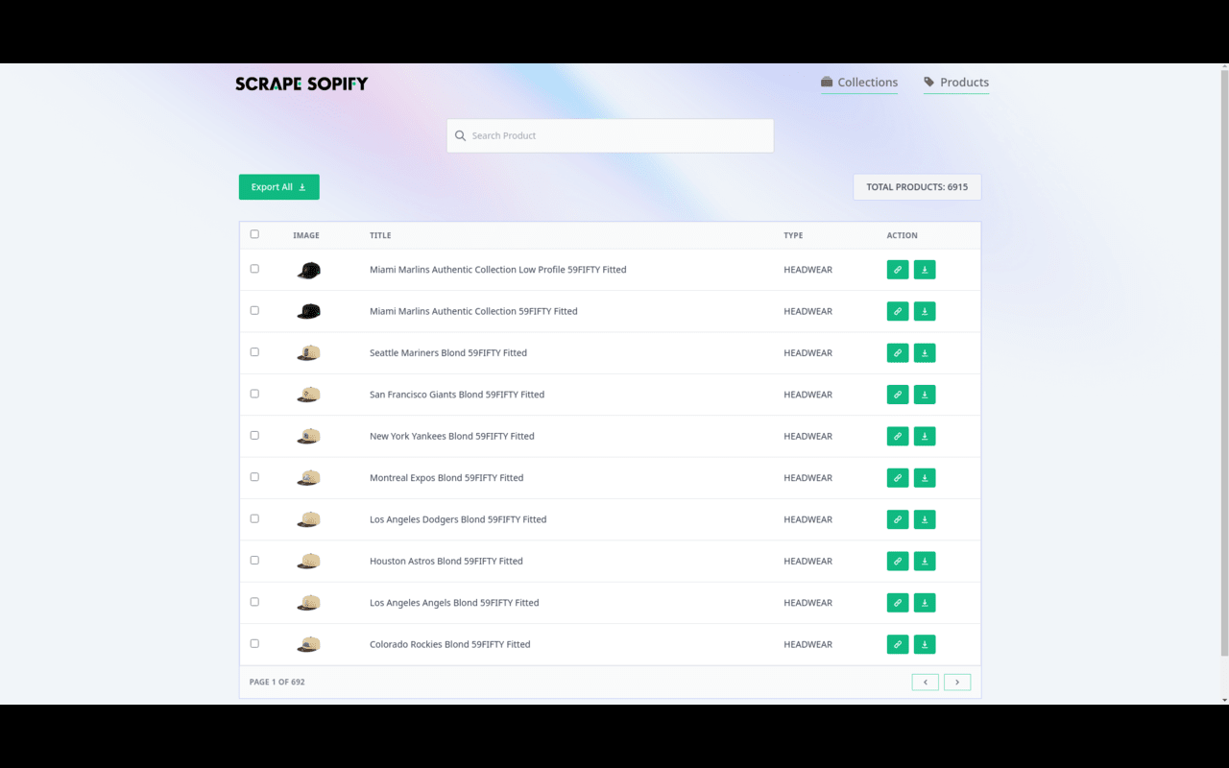Click the Export All button

coord(279,187)
